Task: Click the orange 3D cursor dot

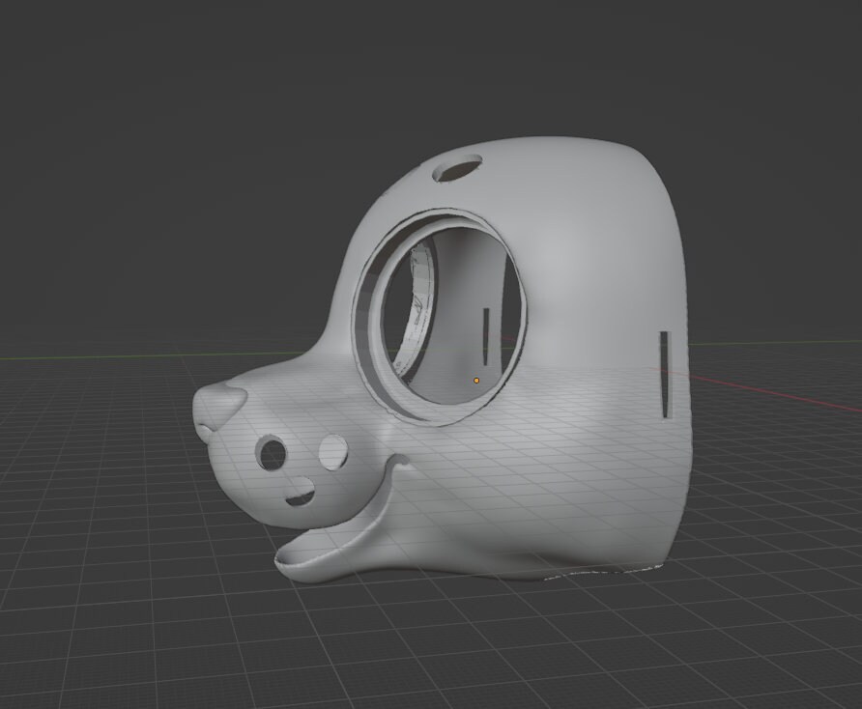Action: click(x=475, y=381)
